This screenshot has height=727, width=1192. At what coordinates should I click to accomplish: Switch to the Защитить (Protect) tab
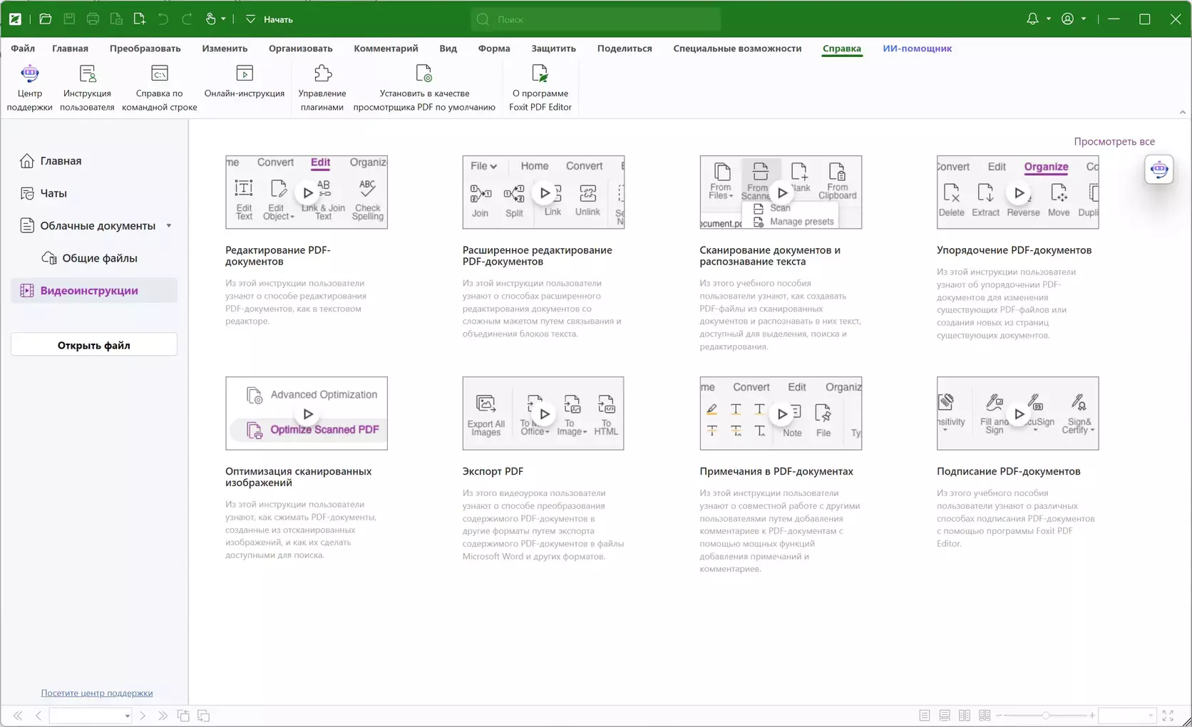point(553,48)
